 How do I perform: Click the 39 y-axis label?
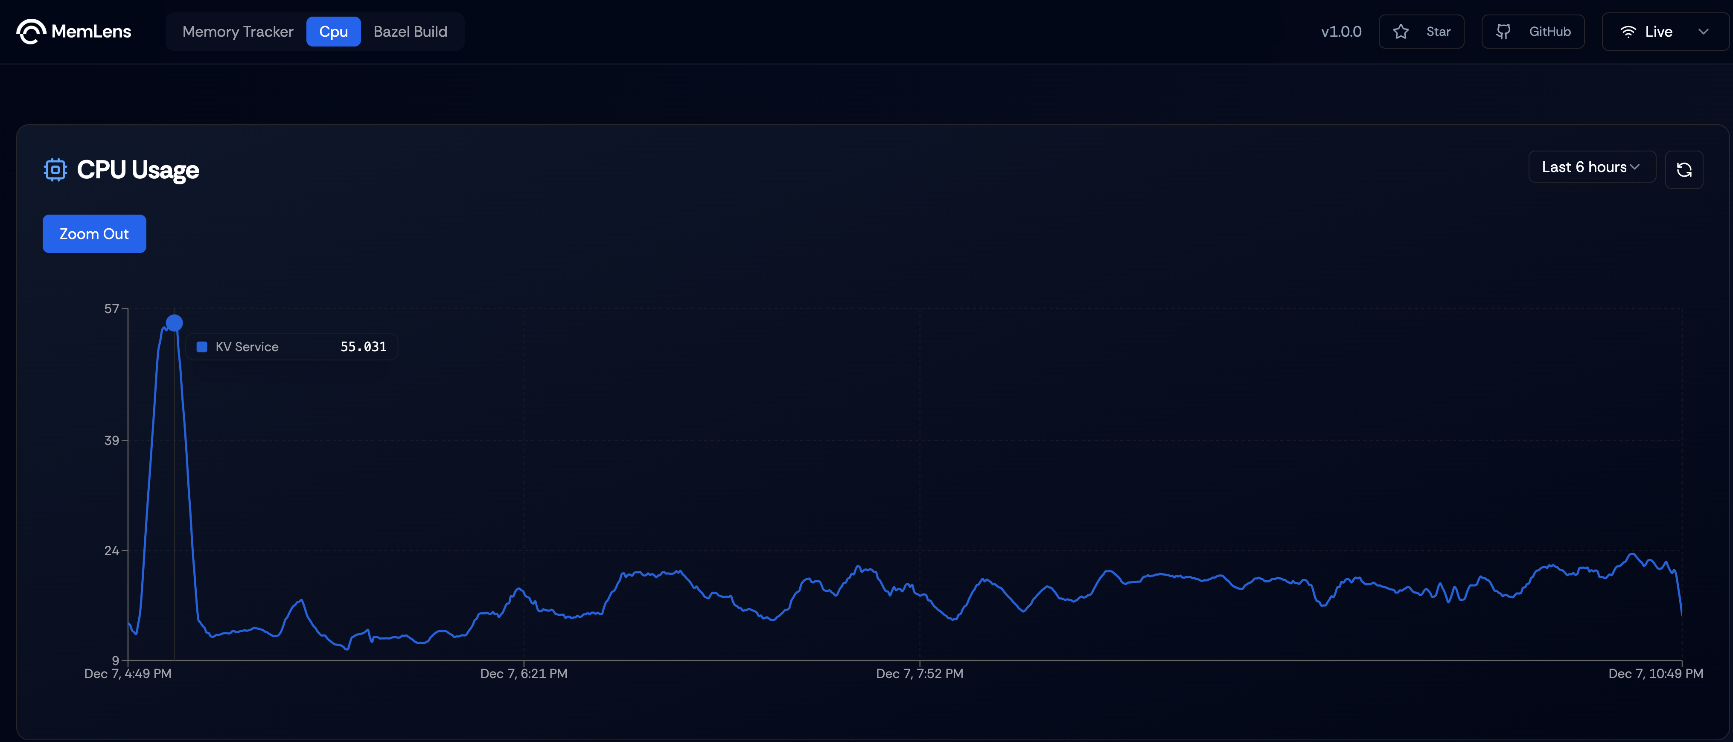click(112, 441)
